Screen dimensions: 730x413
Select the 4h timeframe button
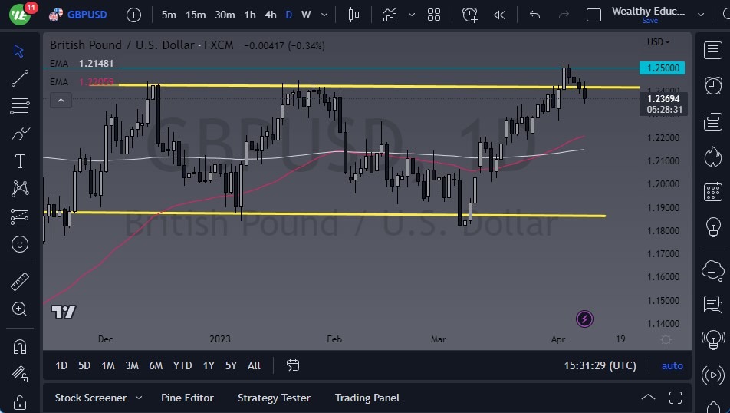pyautogui.click(x=271, y=15)
